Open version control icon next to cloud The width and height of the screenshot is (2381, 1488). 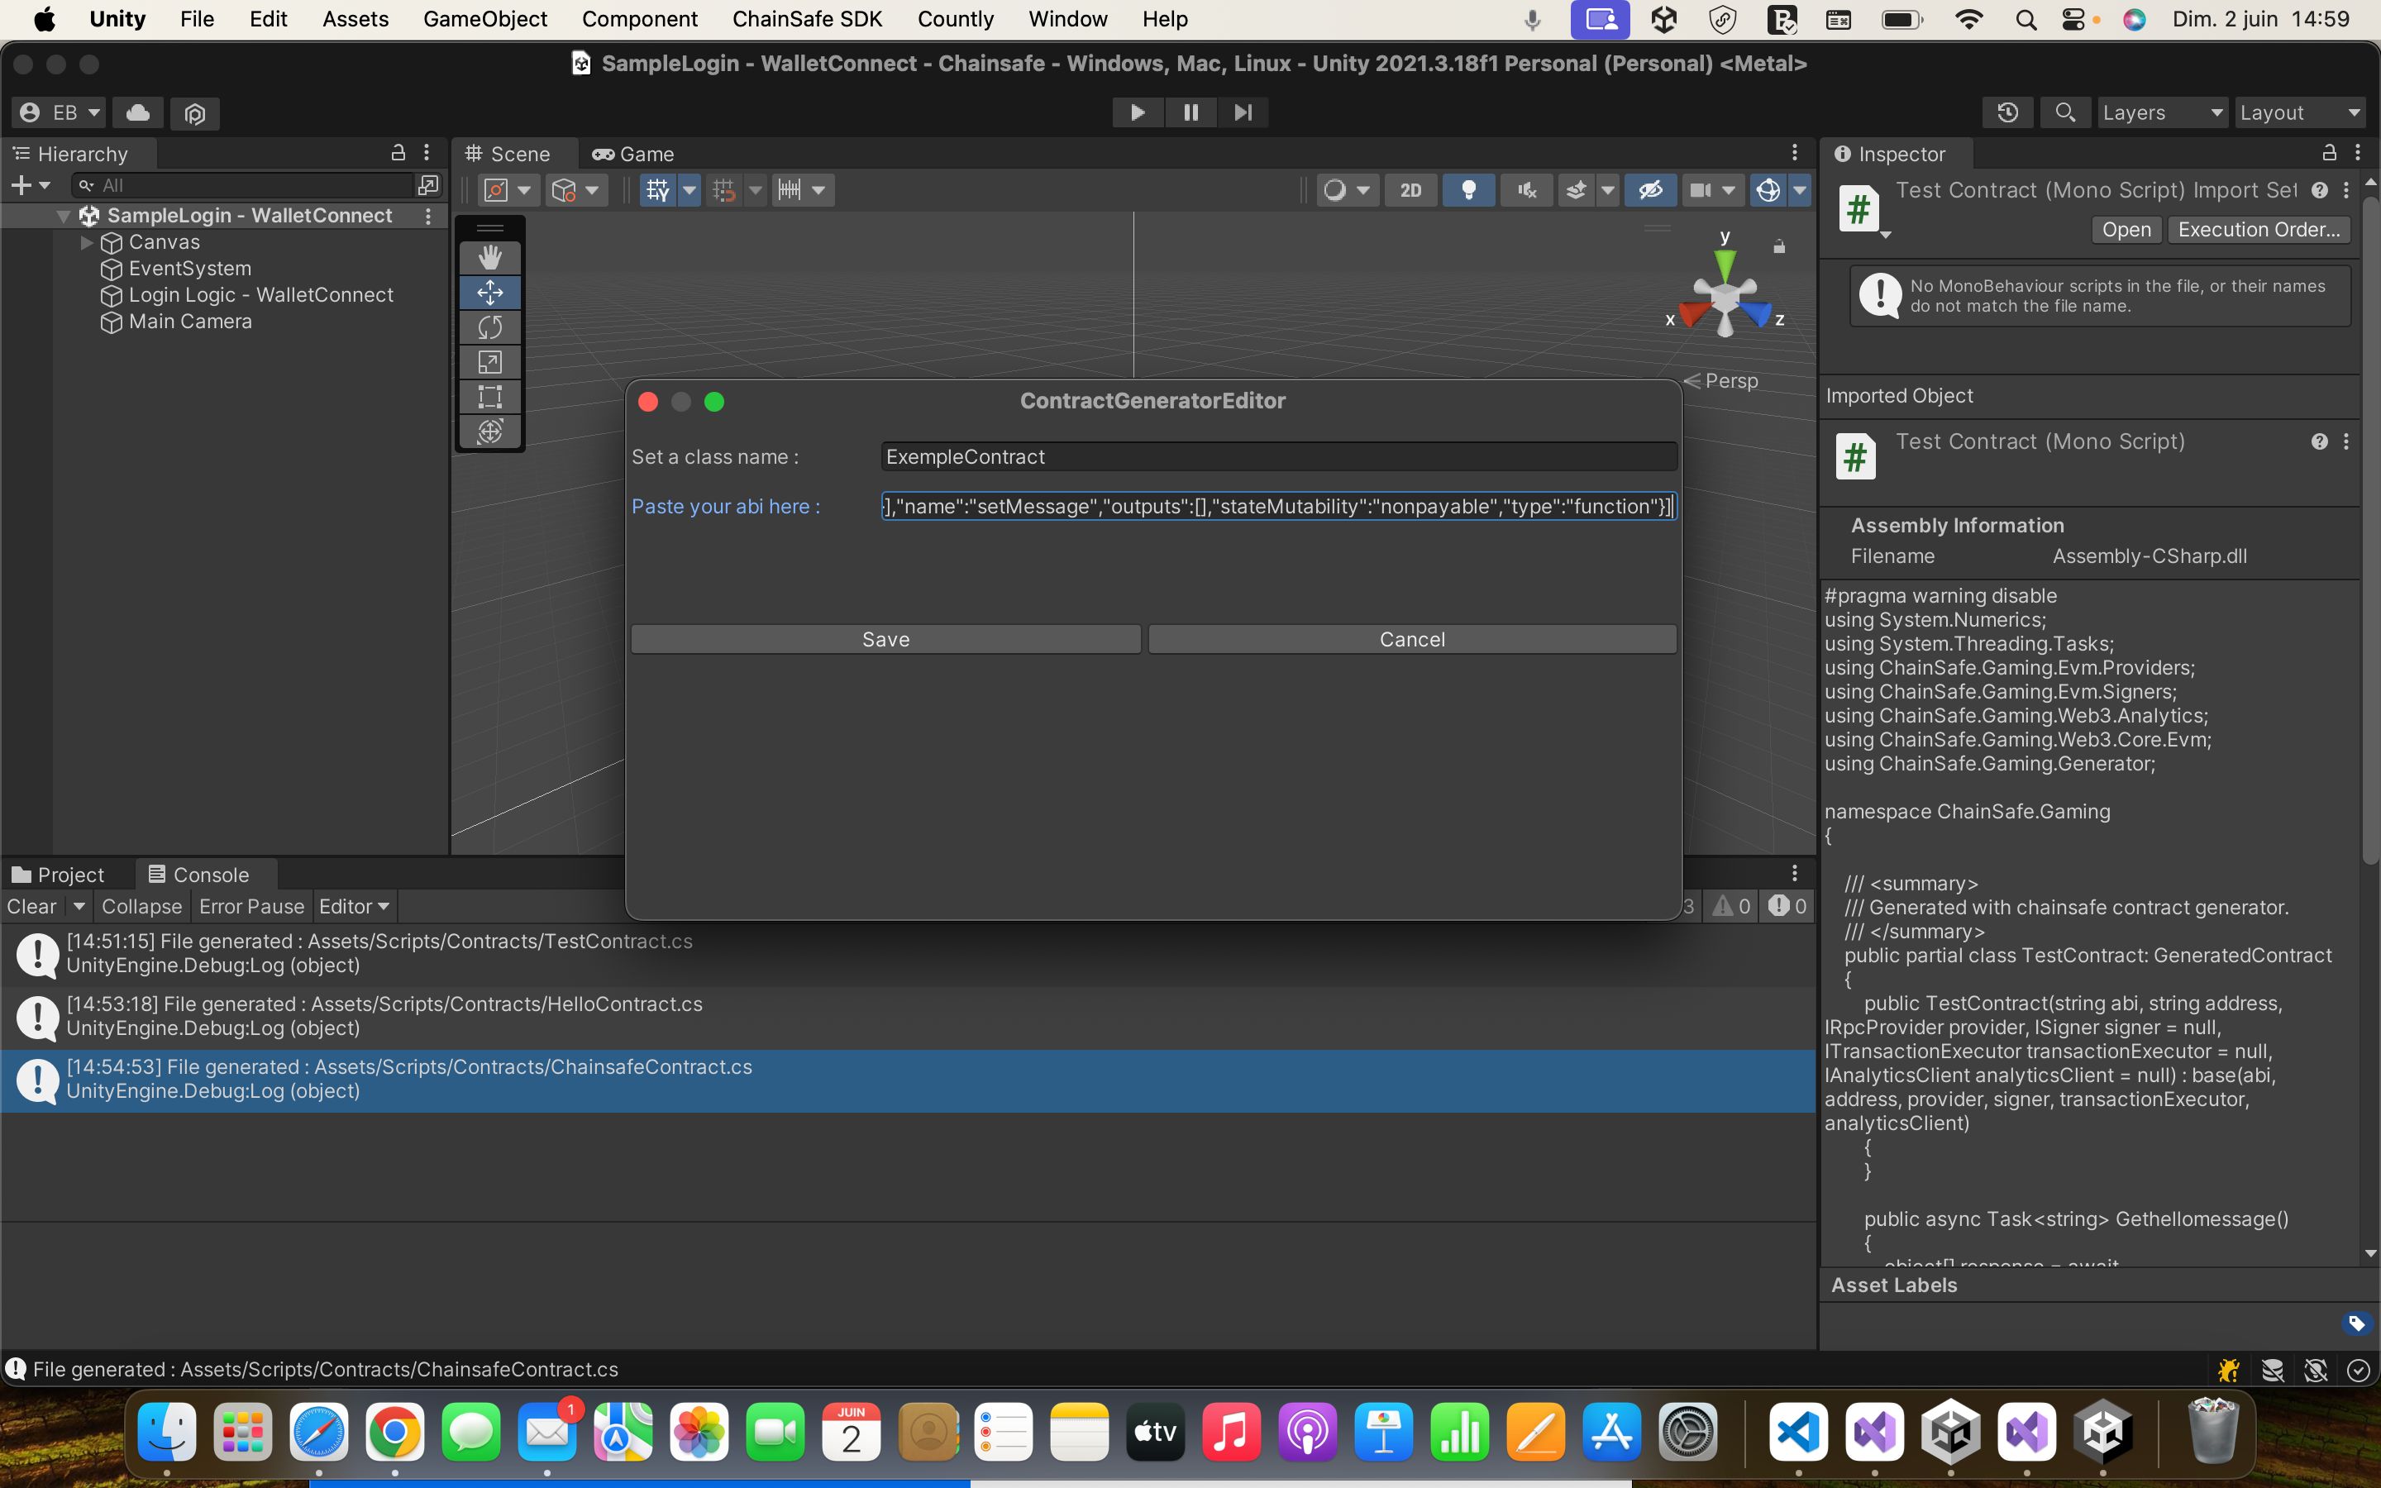(195, 113)
